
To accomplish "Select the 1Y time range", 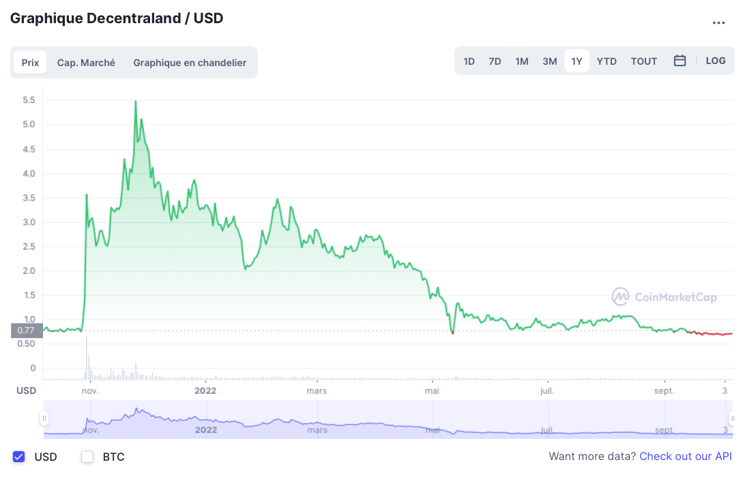I will 577,61.
